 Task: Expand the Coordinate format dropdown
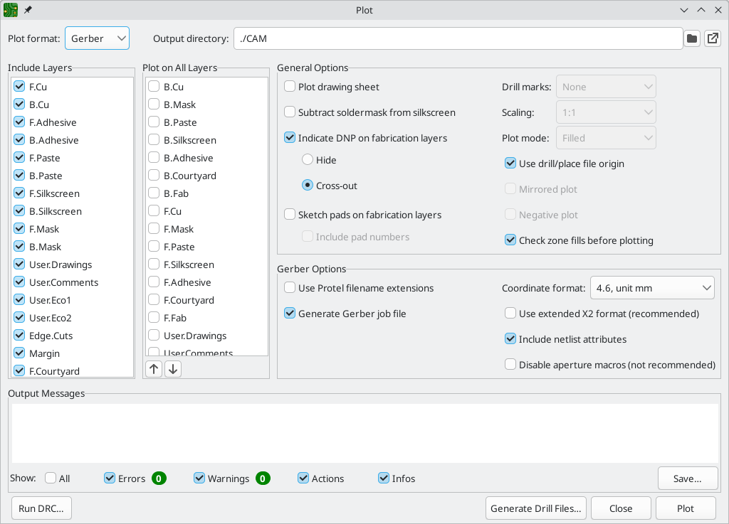click(x=652, y=288)
